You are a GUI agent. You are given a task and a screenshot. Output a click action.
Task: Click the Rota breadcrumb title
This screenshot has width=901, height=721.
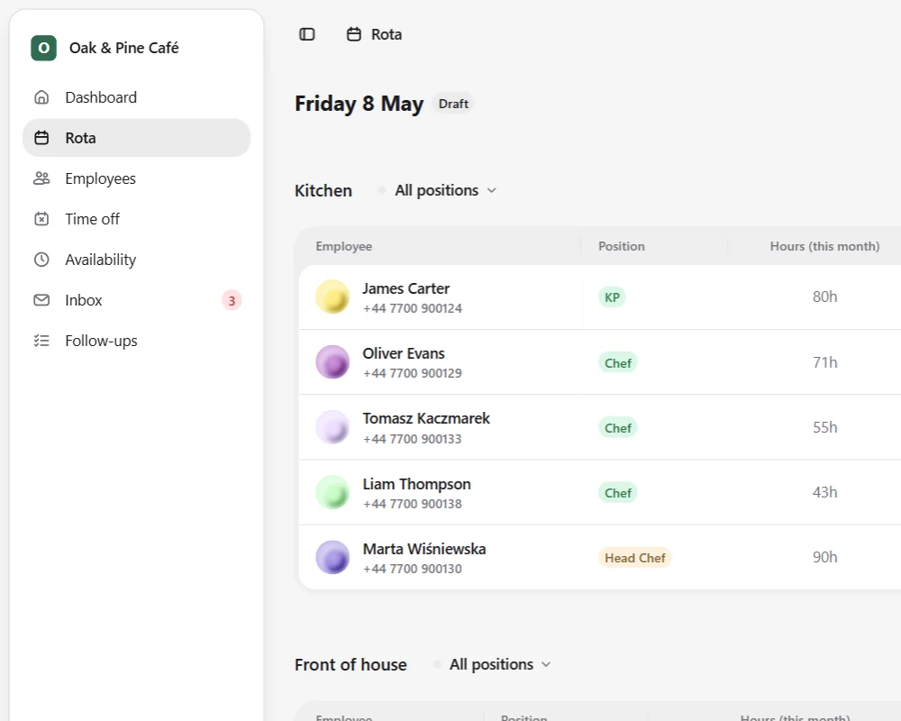387,34
